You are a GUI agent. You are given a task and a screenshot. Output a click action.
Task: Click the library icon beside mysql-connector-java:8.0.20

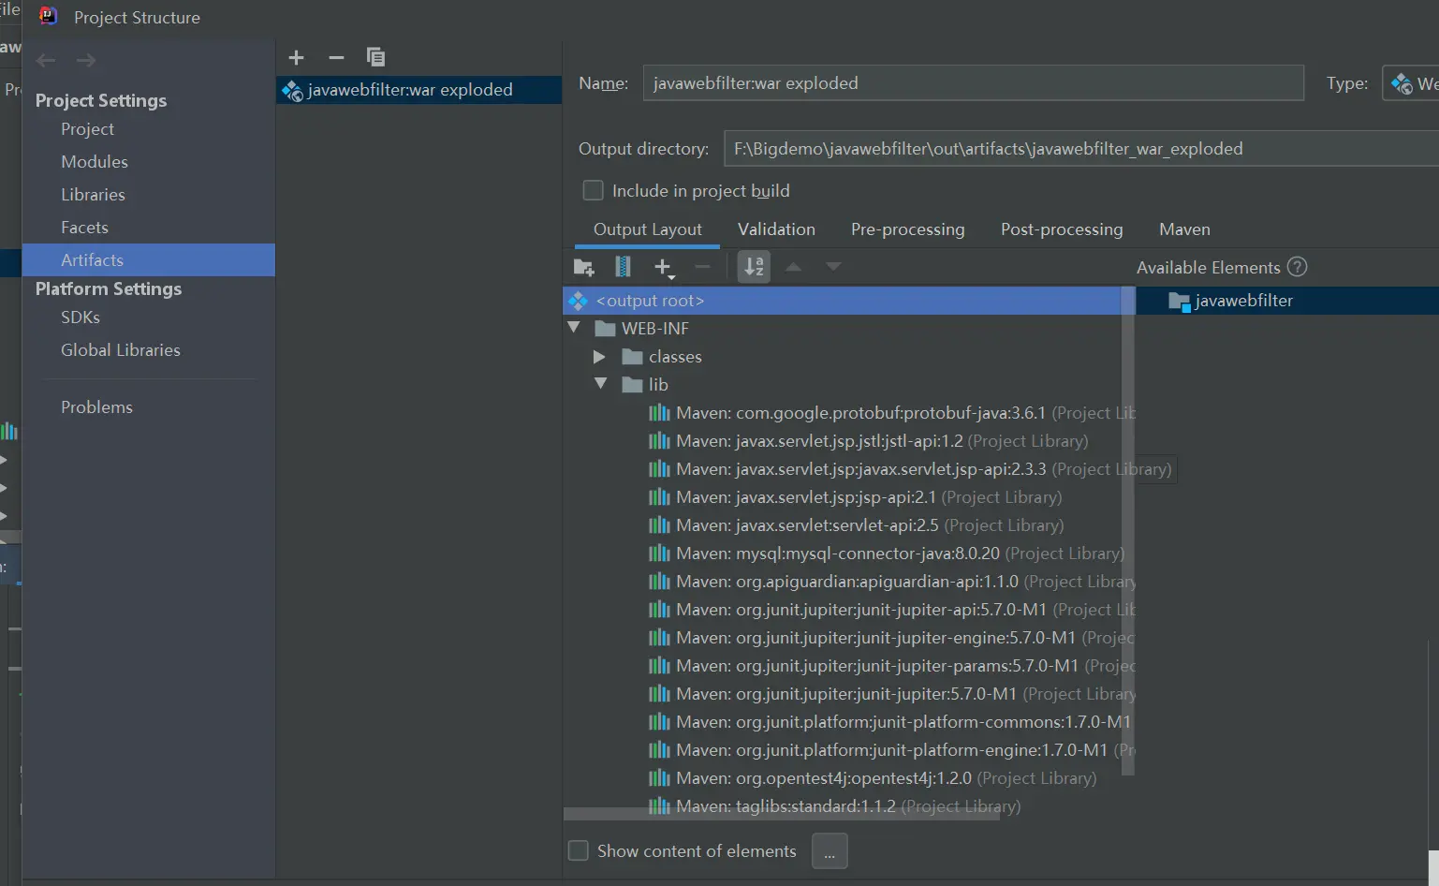click(x=659, y=554)
